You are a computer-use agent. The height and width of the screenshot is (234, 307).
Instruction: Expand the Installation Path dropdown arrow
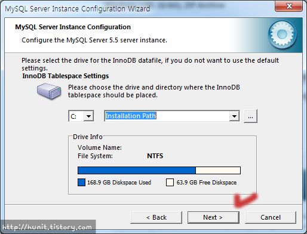point(234,116)
